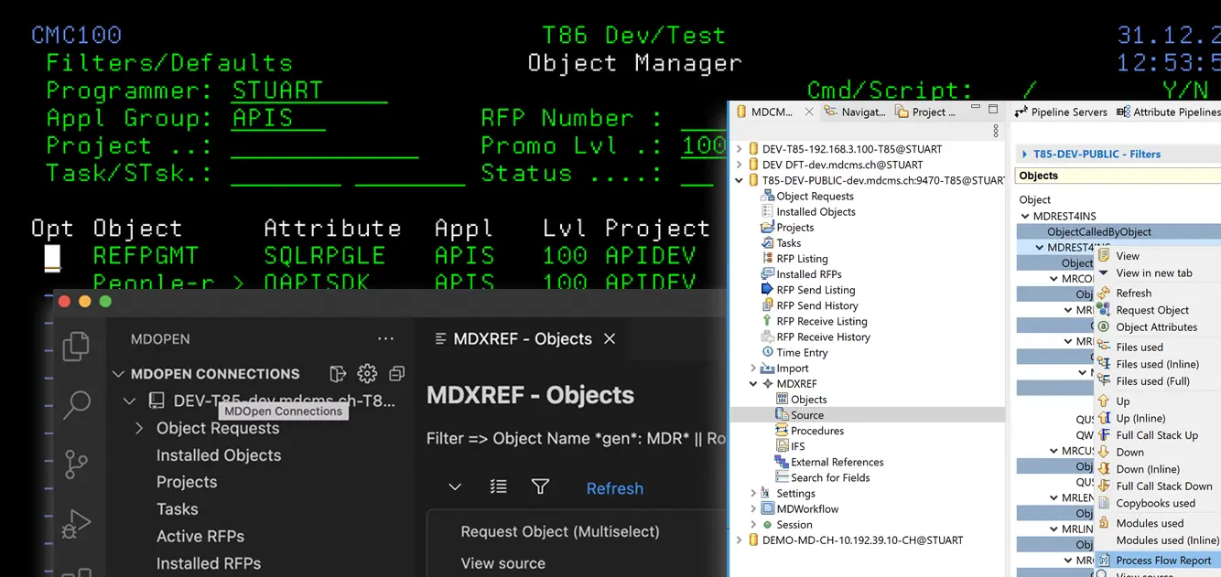Viewport: 1221px width, 577px height.
Task: Expand DEMO-MD-CH connection node
Action: [x=740, y=540]
